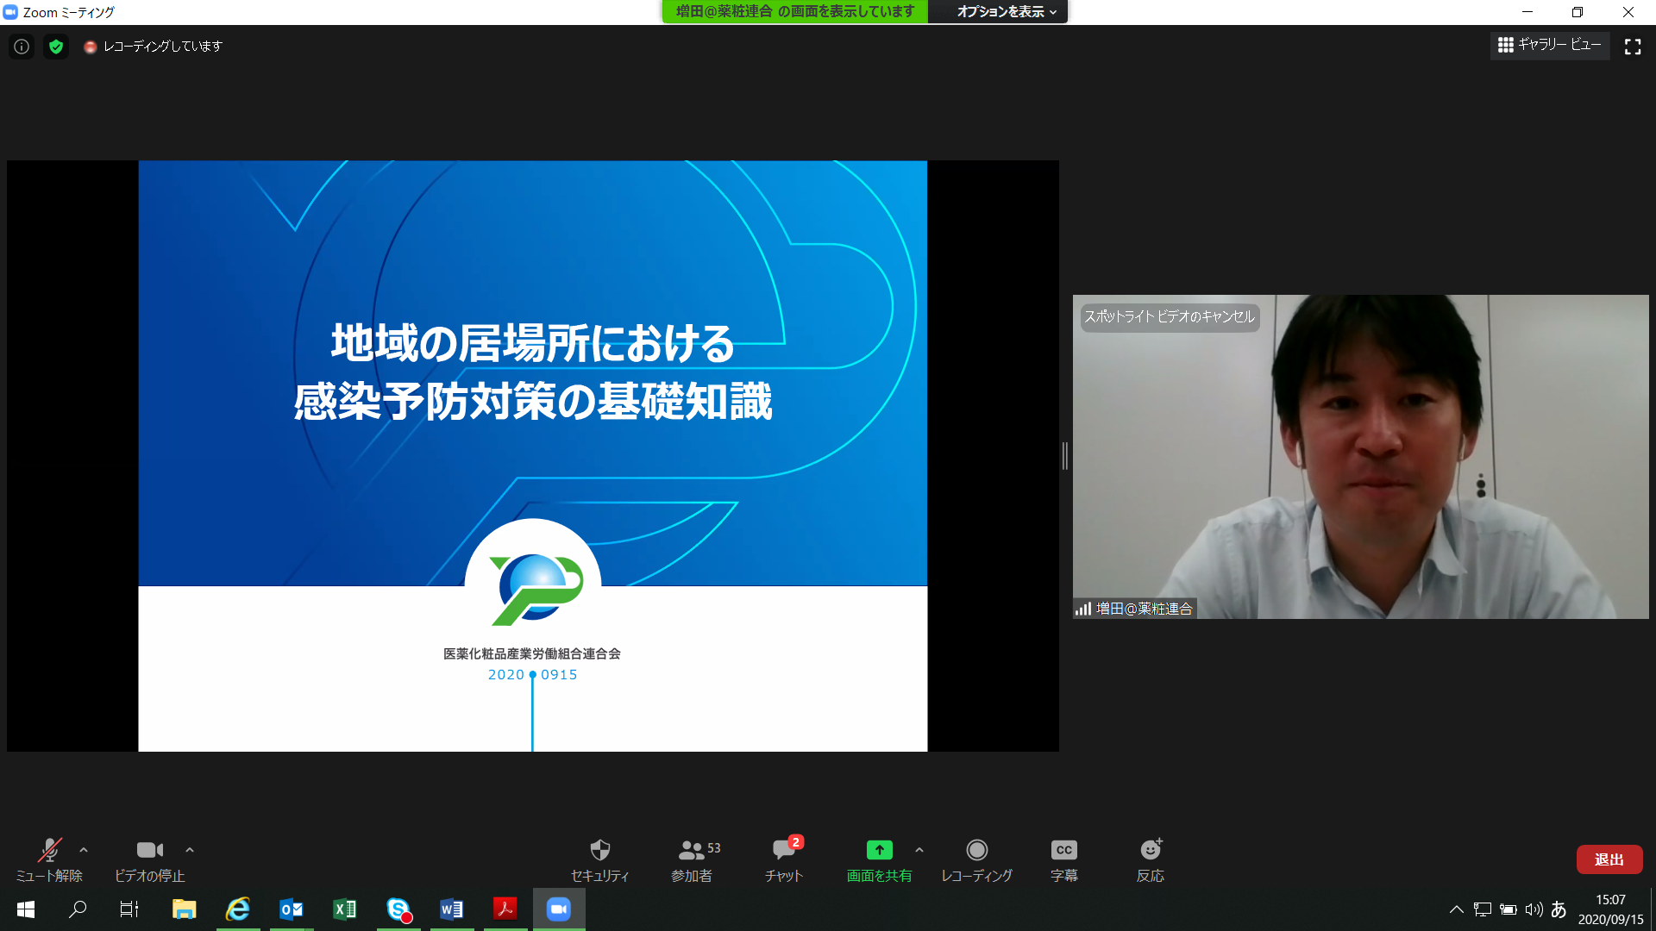Open the clock and date 2020/09/15
The width and height of the screenshot is (1656, 931).
[x=1611, y=909]
